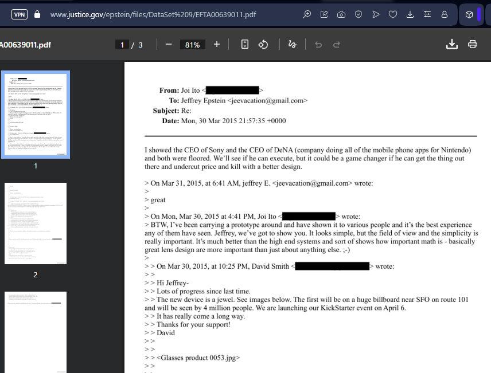Open the account profile icon
491x373 pixels.
click(x=445, y=14)
